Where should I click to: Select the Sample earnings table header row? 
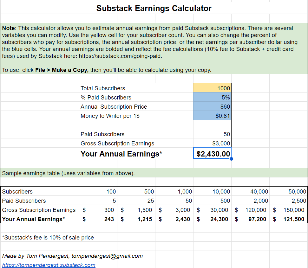[x=154, y=173]
